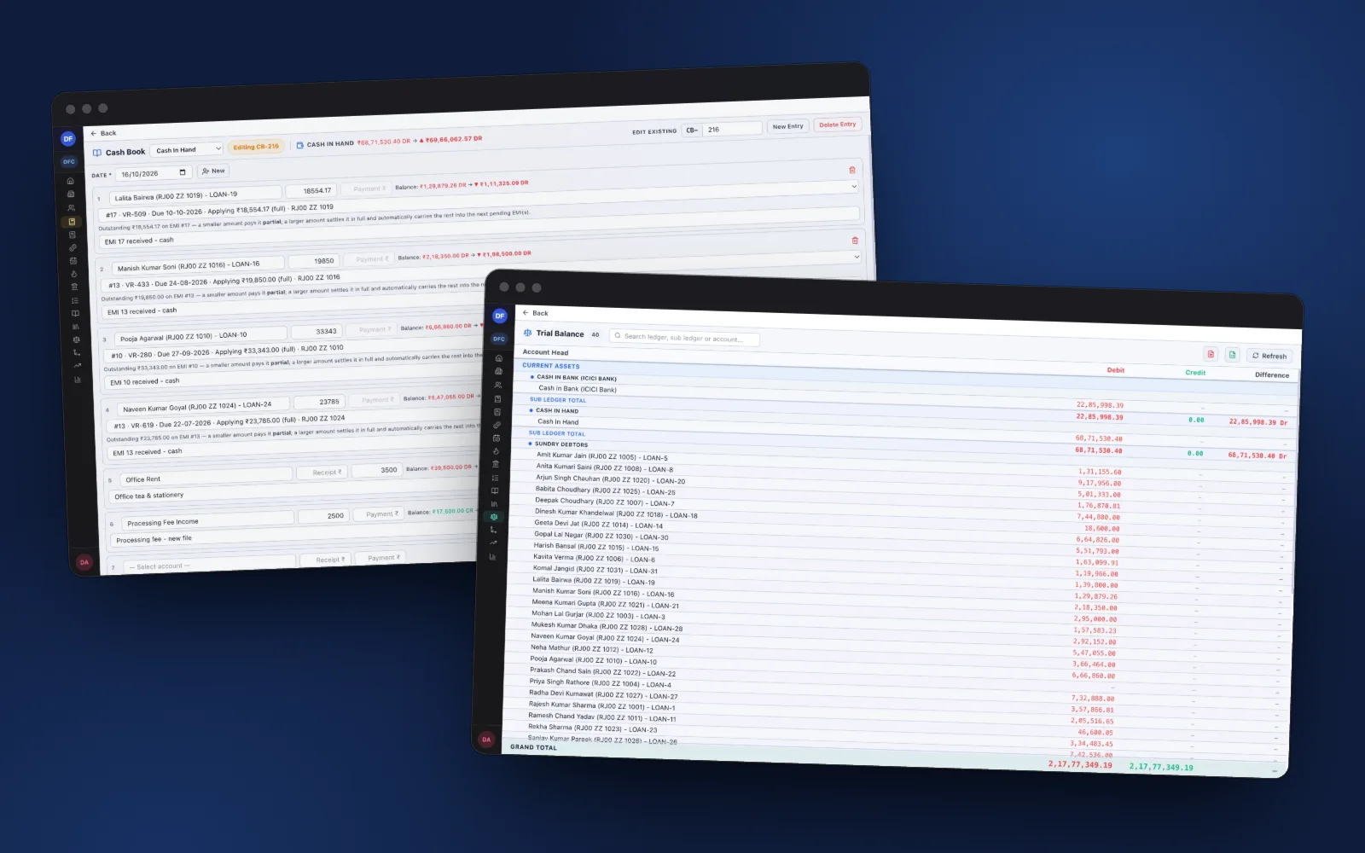The image size is (1365, 853).
Task: Select highlighted cash book icon in Cash Book sidebar
Action: click(x=71, y=221)
